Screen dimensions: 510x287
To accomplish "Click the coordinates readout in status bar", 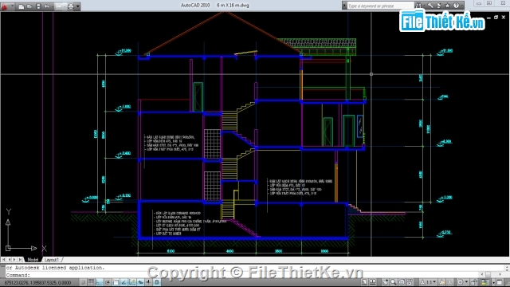I will tap(37, 282).
